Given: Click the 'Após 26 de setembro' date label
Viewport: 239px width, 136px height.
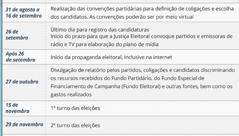Looking at the screenshot, I should pyautogui.click(x=21, y=57).
